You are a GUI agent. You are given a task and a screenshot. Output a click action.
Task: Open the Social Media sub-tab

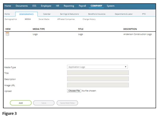coord(44,19)
